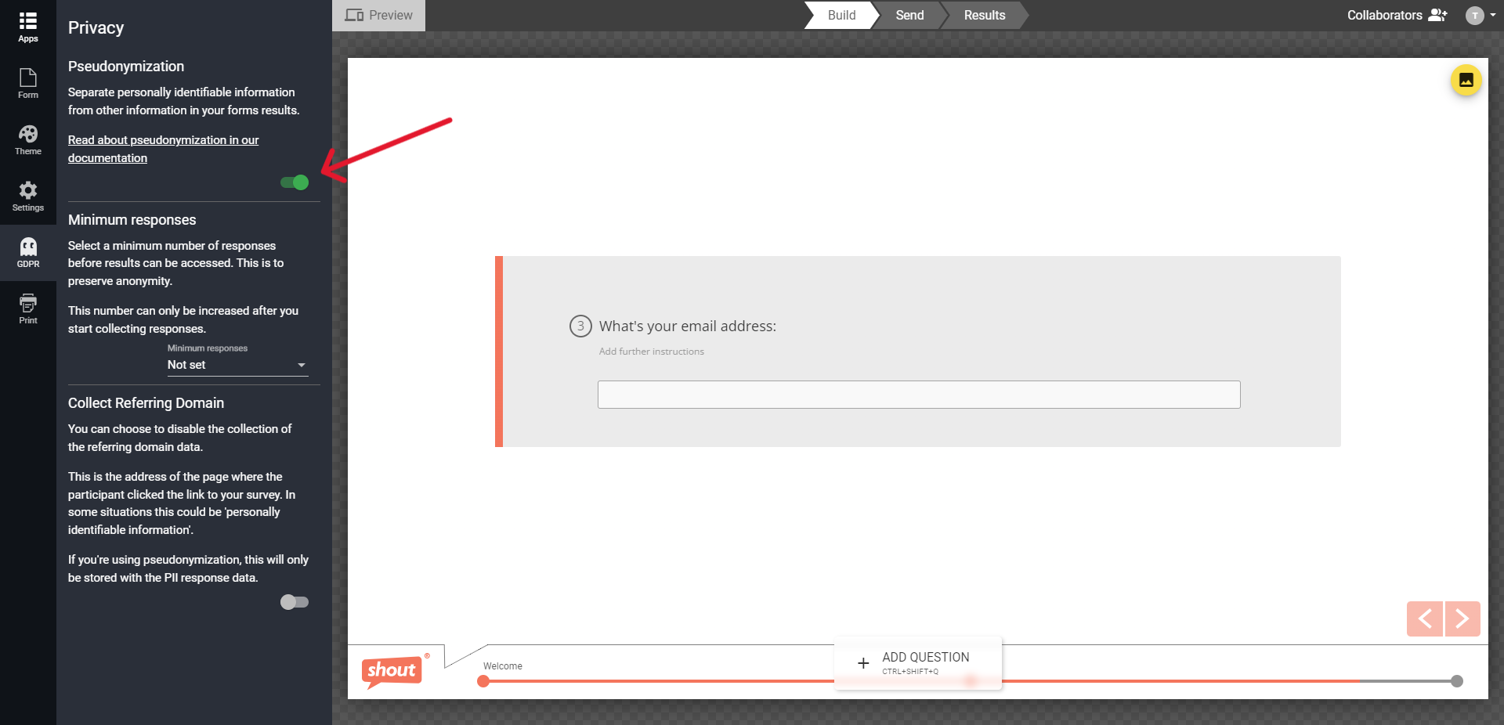Screen dimensions: 1504x725
Task: Click the 'Collect Referring Domain' heading
Action: (146, 403)
